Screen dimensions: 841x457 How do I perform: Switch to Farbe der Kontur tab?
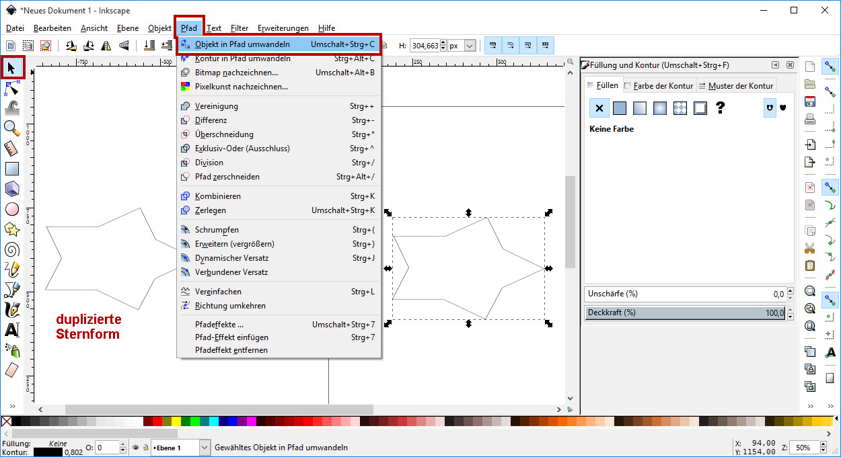pos(659,85)
